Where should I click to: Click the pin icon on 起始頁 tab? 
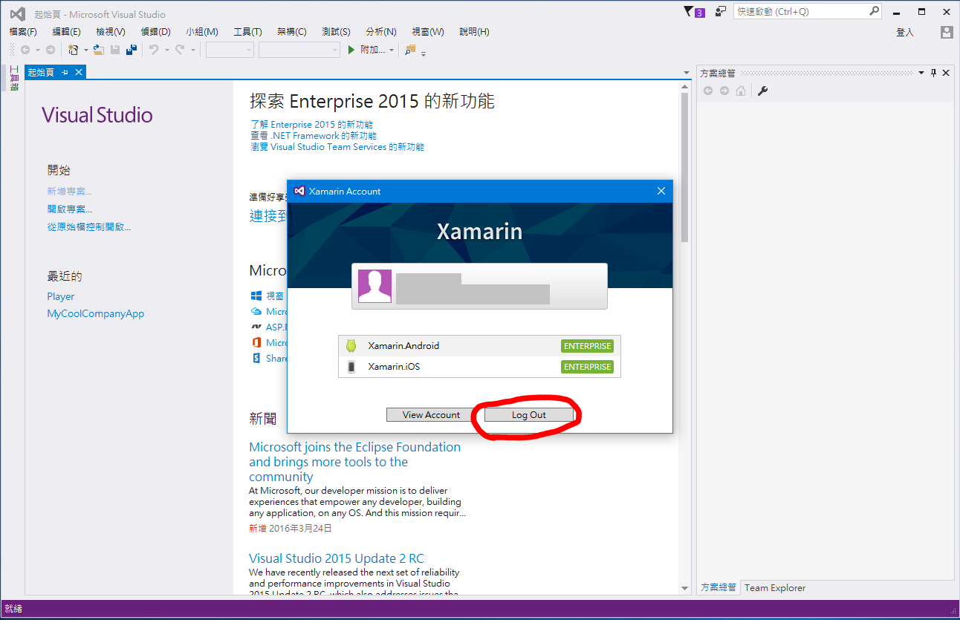click(x=65, y=72)
